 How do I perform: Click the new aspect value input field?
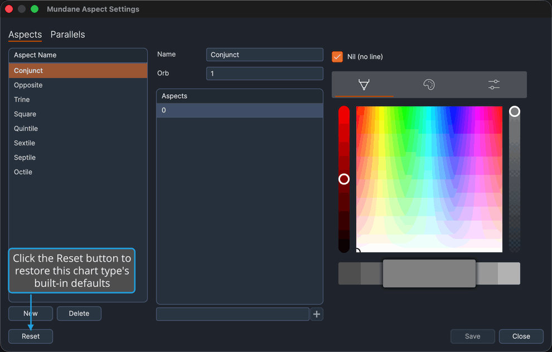tap(233, 314)
